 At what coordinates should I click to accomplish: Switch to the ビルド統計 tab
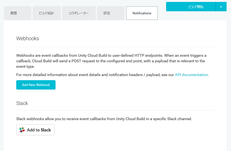click(x=47, y=13)
